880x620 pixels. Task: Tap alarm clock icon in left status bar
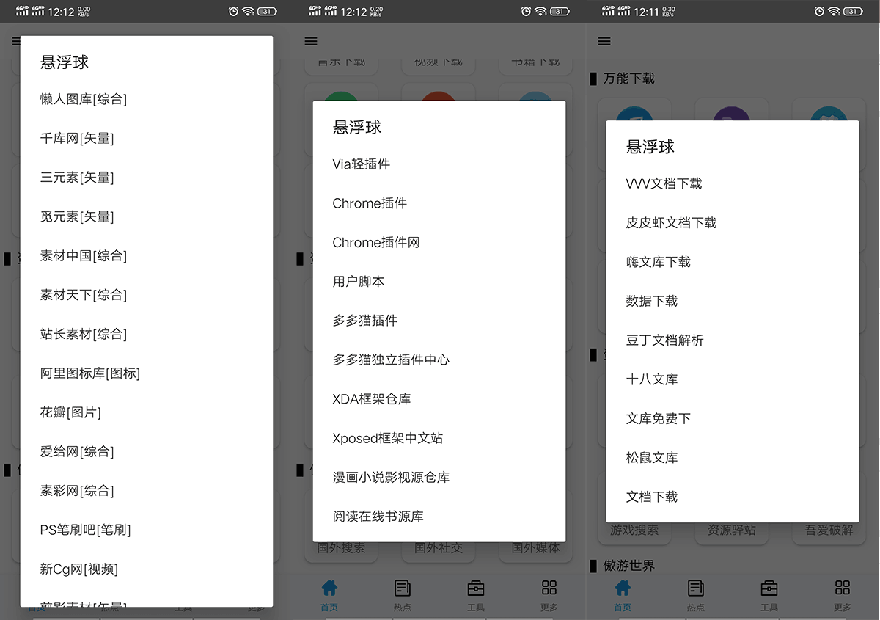233,11
